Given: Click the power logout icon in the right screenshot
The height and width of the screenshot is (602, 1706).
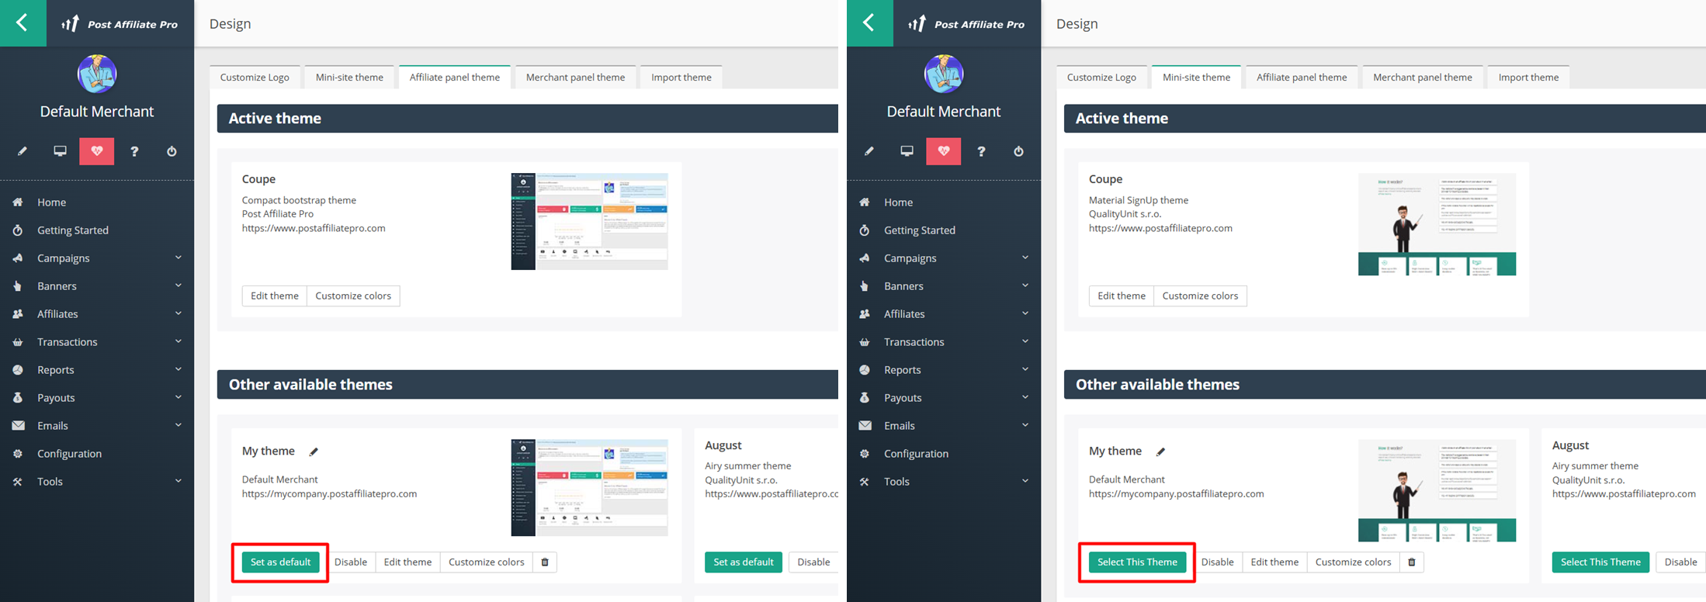Looking at the screenshot, I should [1018, 151].
